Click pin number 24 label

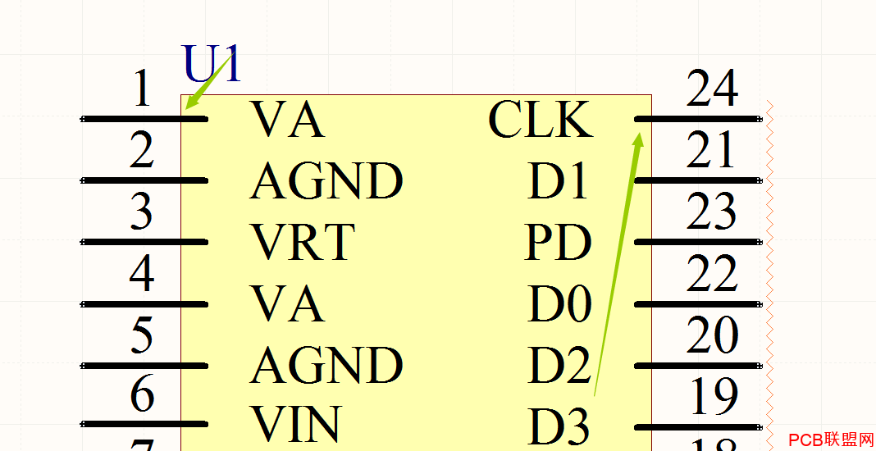pos(712,89)
